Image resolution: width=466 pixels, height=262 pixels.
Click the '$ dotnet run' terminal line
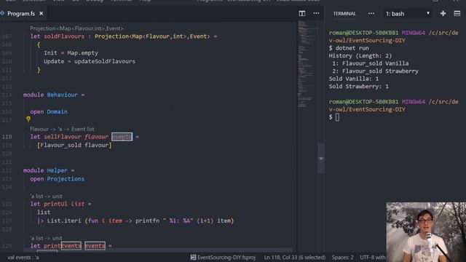(x=349, y=48)
